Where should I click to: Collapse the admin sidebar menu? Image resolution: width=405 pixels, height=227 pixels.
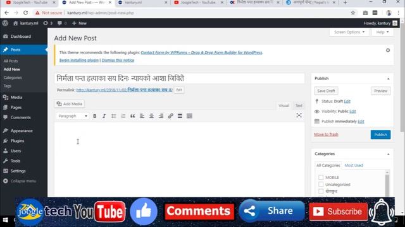click(23, 181)
